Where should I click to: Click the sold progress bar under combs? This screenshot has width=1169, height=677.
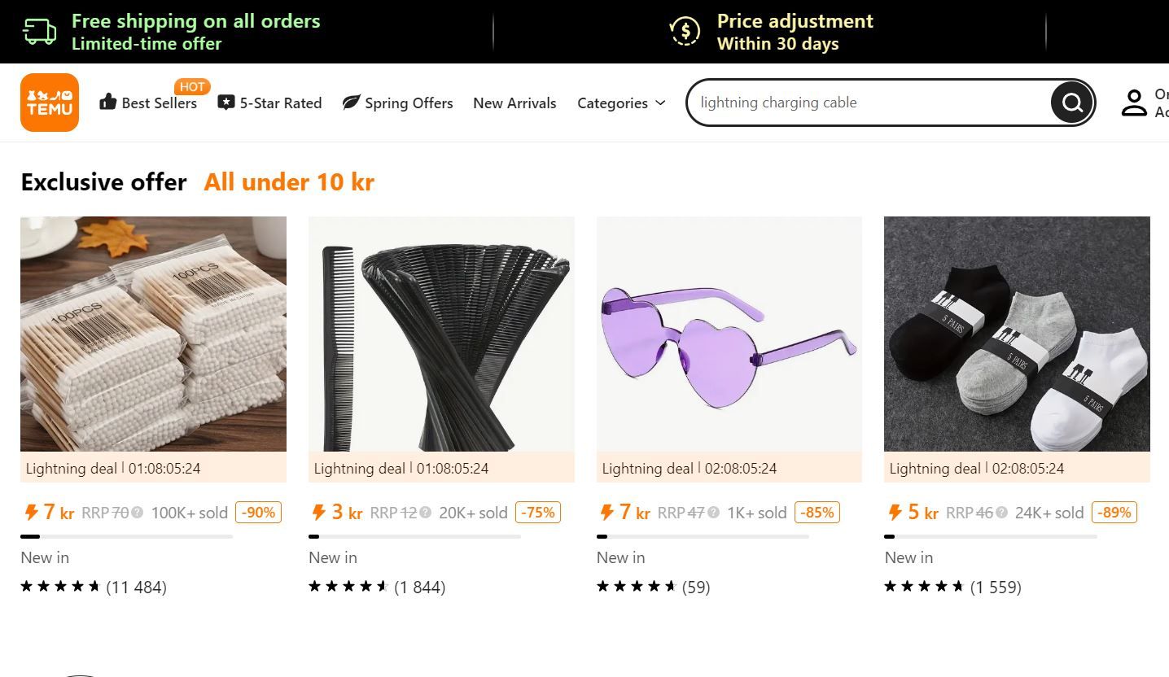[414, 536]
